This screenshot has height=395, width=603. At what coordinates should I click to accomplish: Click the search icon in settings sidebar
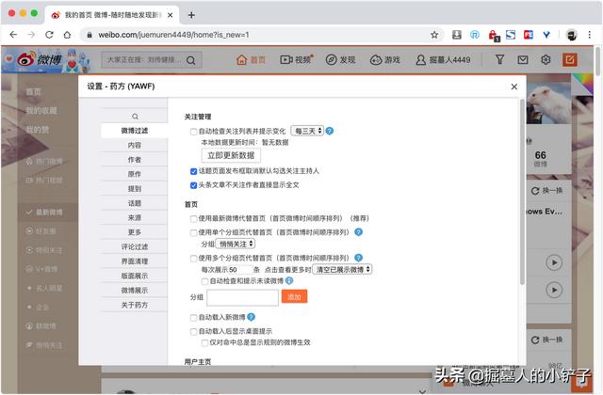tap(135, 117)
